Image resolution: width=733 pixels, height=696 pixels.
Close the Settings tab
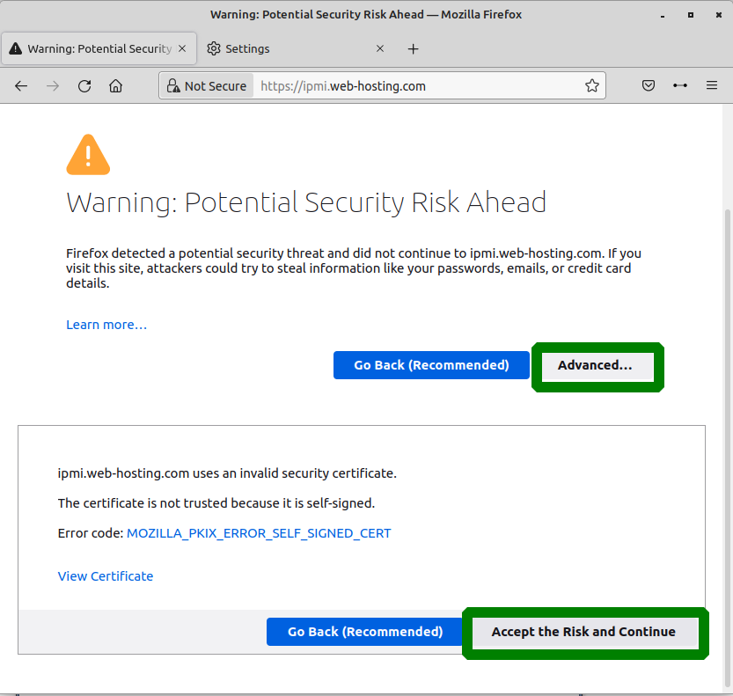tap(380, 48)
